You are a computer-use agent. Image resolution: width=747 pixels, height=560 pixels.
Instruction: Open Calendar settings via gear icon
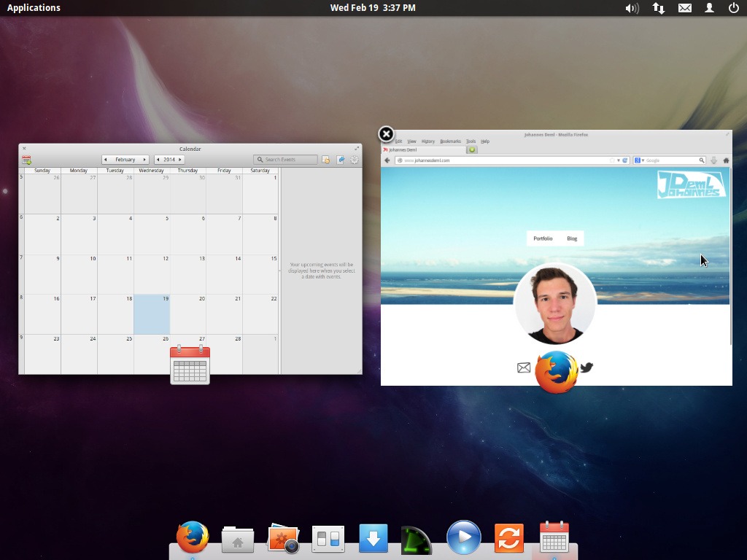point(355,159)
